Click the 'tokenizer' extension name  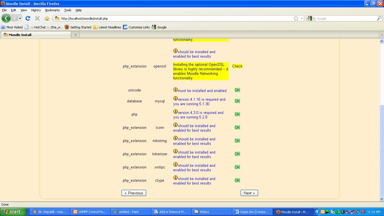tap(160, 154)
